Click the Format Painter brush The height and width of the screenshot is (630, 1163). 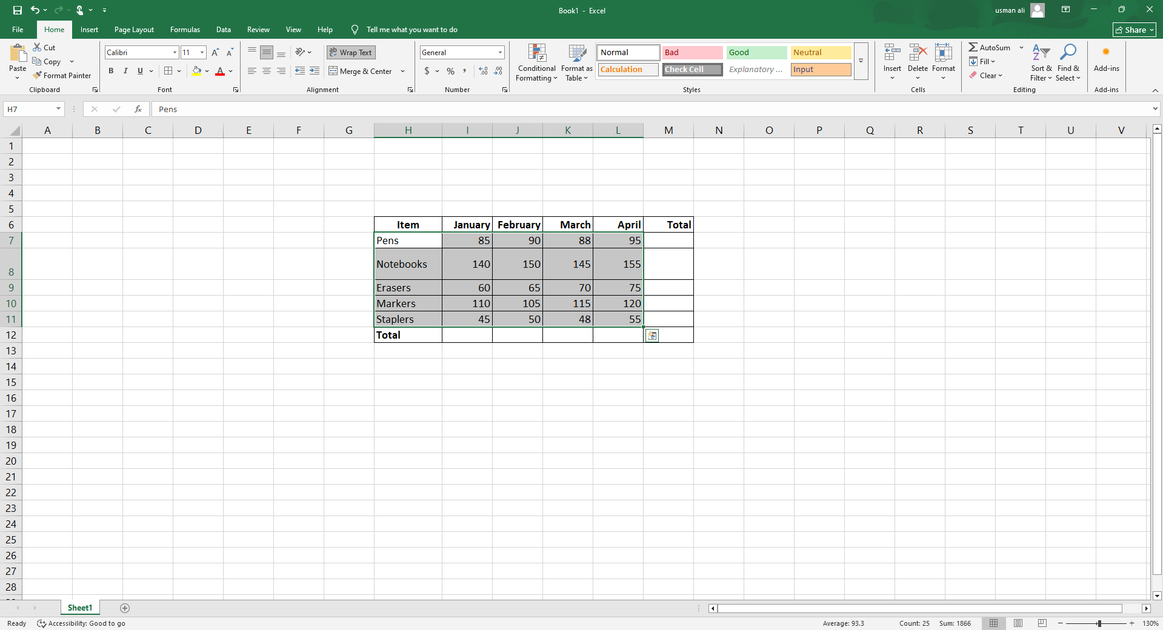click(62, 76)
